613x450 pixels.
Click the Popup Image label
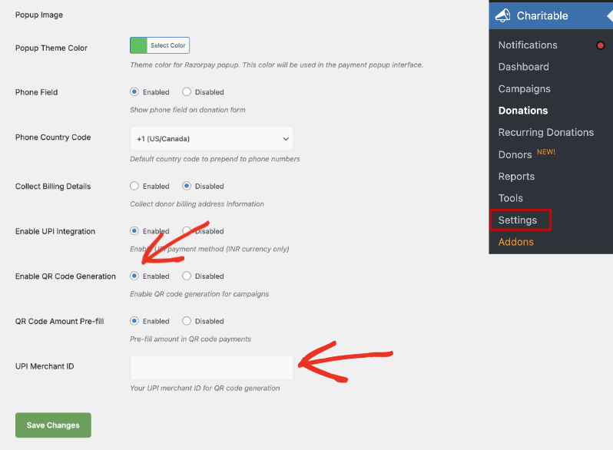pos(39,15)
